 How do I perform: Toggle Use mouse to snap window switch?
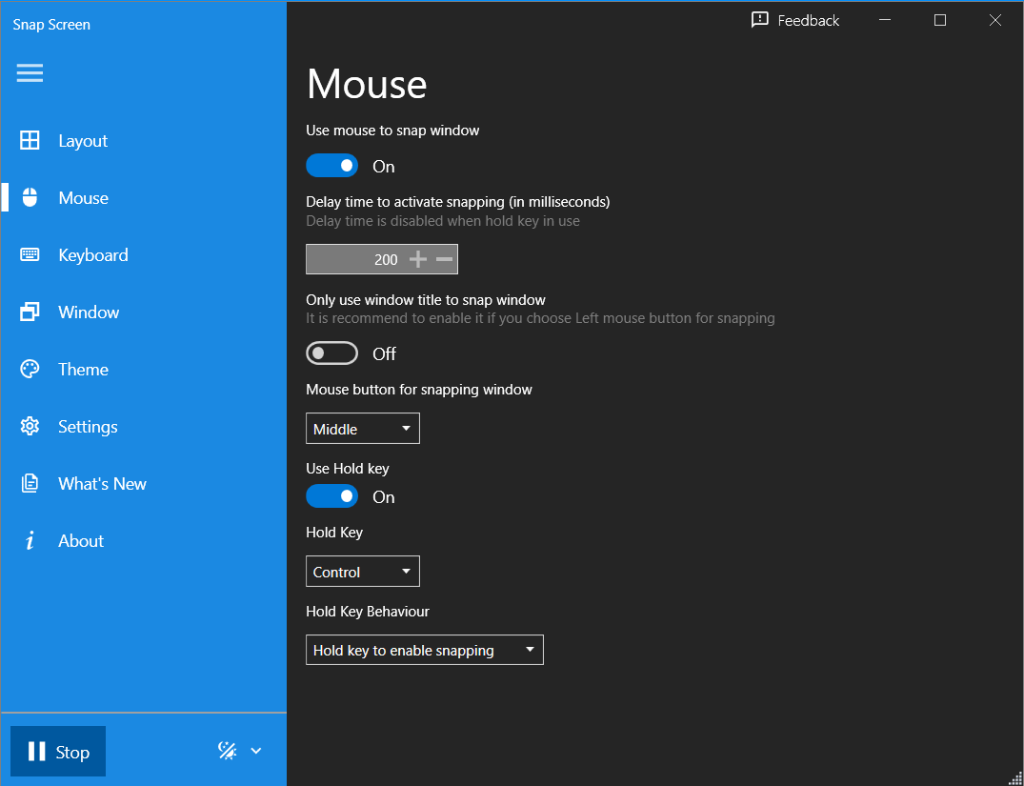click(331, 166)
